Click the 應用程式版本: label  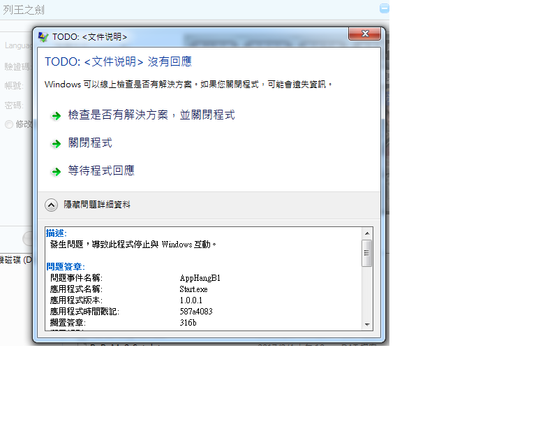[76, 300]
